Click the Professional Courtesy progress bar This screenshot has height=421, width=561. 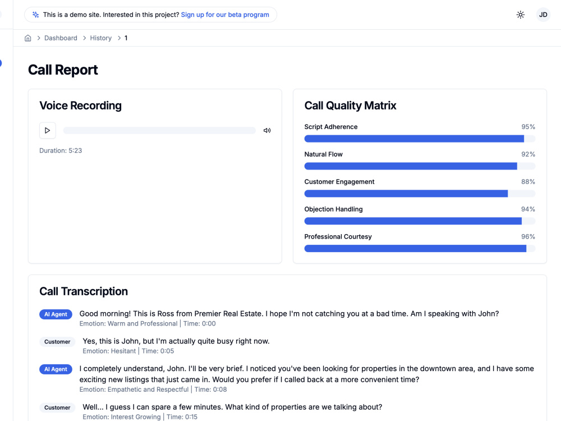420,249
